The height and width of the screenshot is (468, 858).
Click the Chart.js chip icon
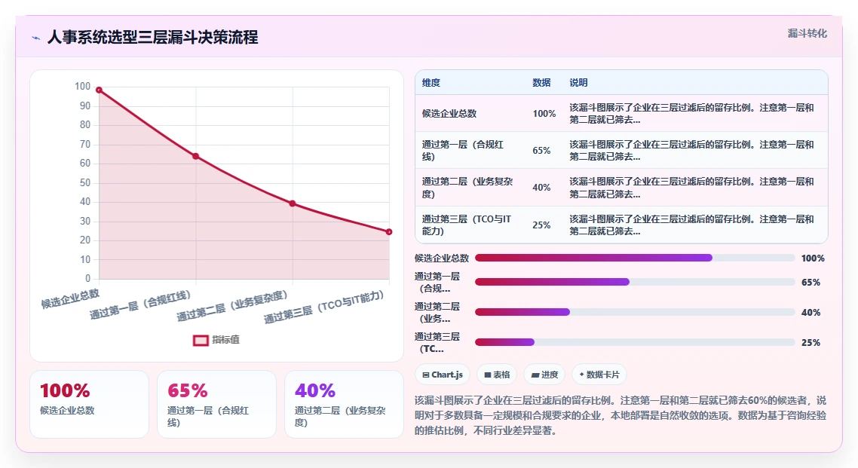click(426, 375)
